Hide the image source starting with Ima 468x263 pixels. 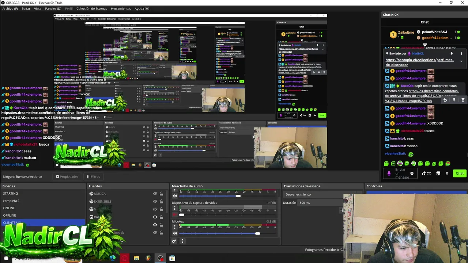point(155,217)
